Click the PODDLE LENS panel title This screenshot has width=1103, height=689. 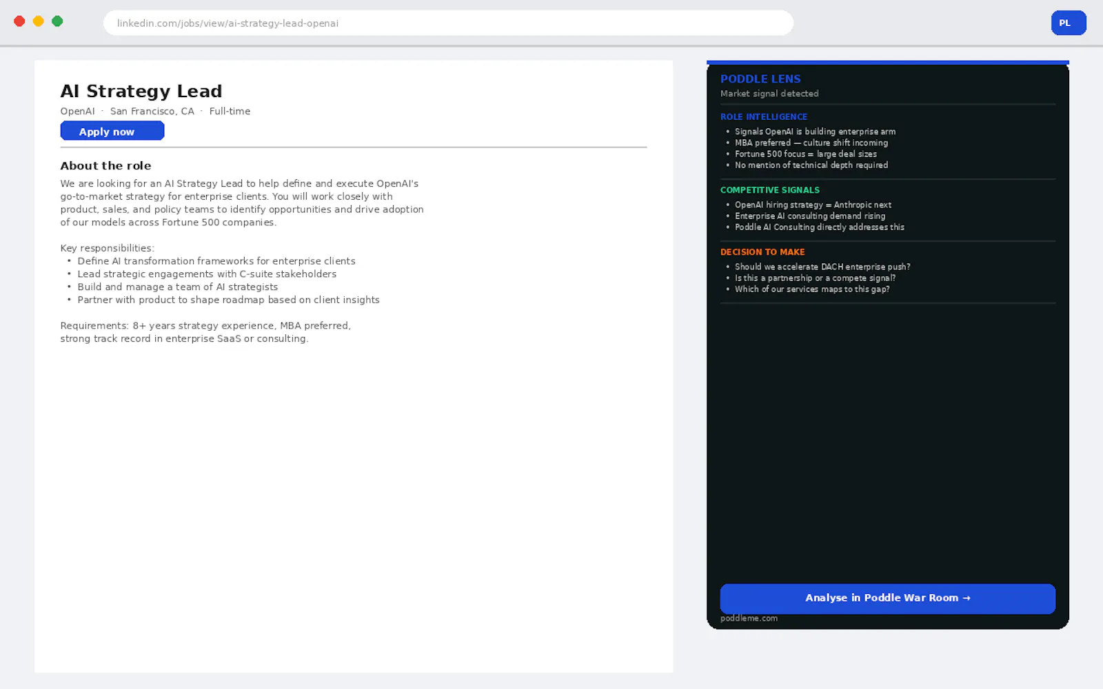coord(760,79)
